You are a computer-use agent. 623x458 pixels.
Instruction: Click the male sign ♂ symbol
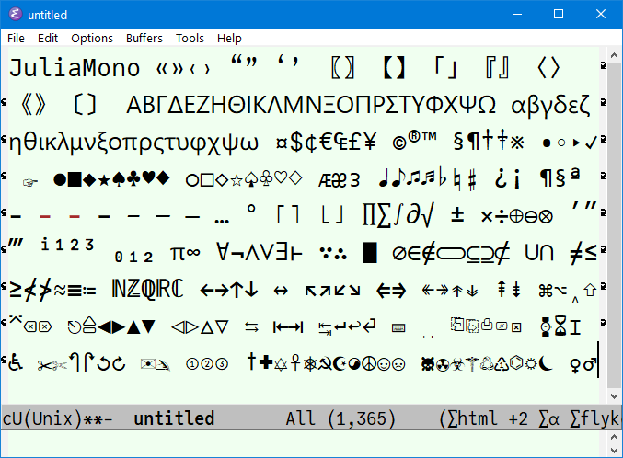[590, 364]
